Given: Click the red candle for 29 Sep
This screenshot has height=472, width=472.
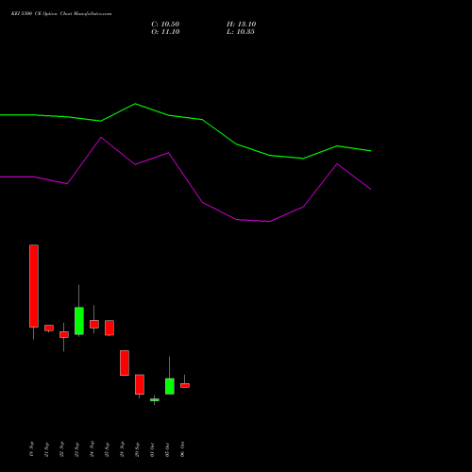Looking at the screenshot, I should (x=140, y=384).
